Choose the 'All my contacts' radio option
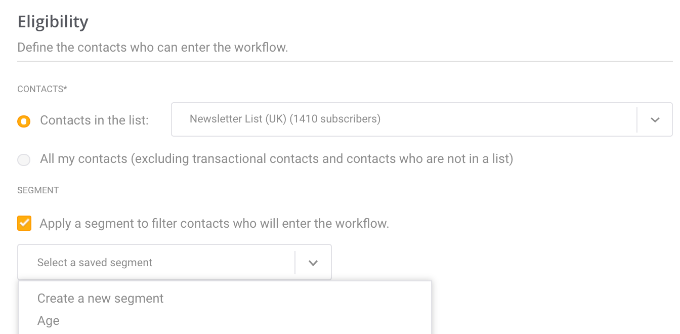Screen dimensions: 680x334 click(x=24, y=160)
